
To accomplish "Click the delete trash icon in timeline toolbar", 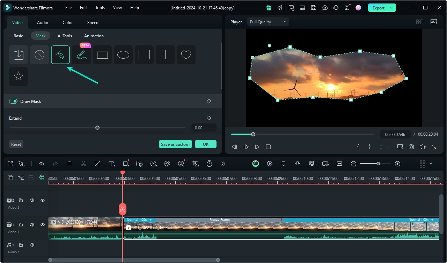I will (69, 164).
